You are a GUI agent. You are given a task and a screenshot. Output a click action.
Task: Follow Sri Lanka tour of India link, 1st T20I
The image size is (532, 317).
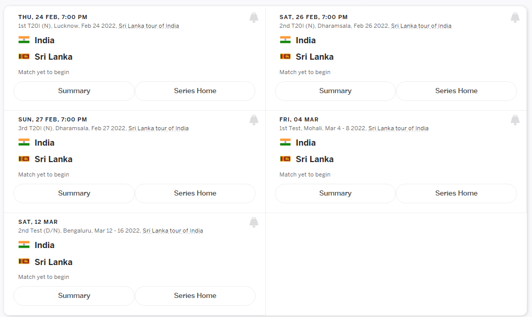[x=149, y=26]
